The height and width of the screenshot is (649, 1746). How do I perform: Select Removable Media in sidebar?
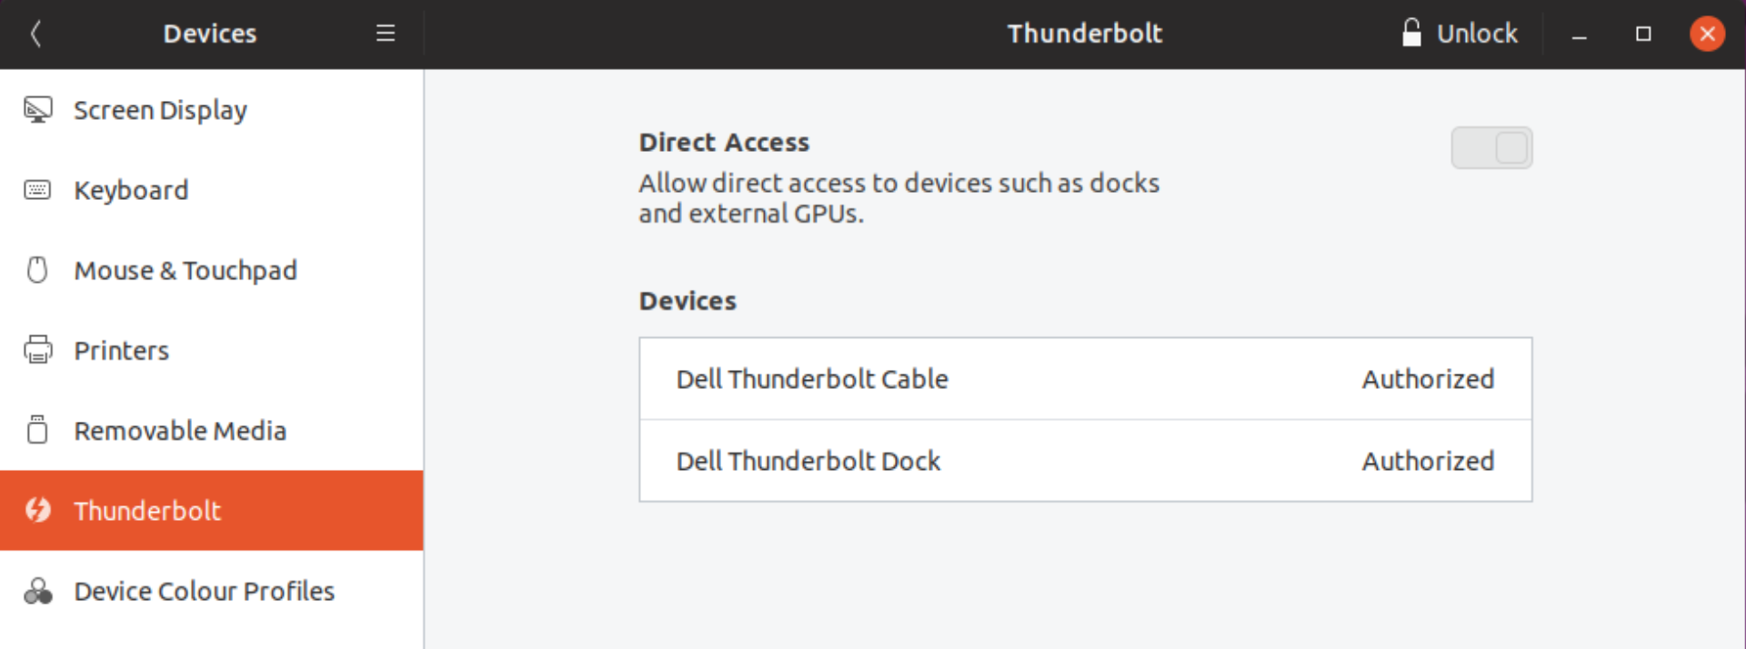(x=212, y=430)
